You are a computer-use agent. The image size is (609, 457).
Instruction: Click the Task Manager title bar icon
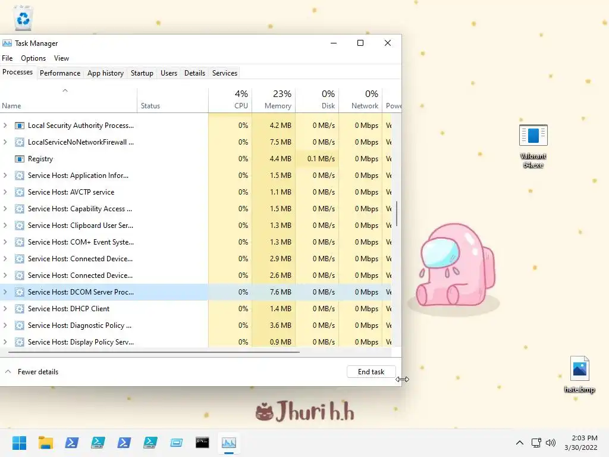[7, 43]
